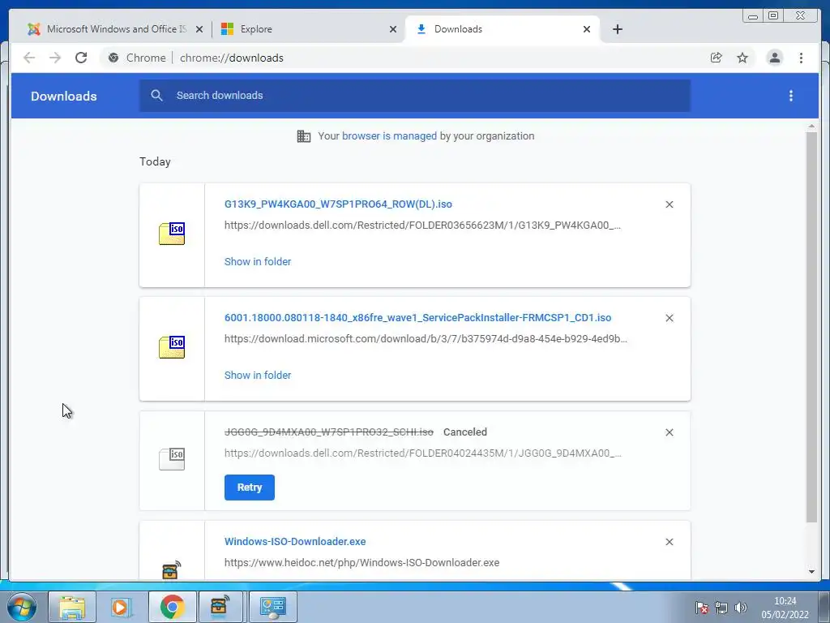Remove Windows-ISO-Downloader.exe from list
The width and height of the screenshot is (830, 623).
[670, 542]
